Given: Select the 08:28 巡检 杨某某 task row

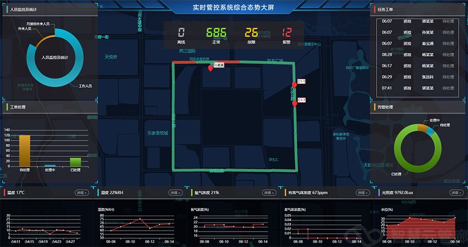Looking at the screenshot, I should (417, 55).
